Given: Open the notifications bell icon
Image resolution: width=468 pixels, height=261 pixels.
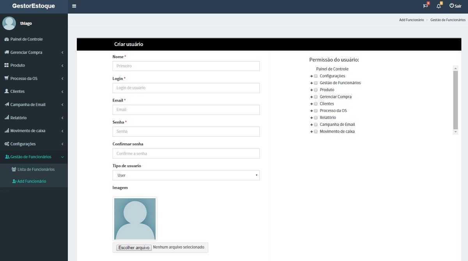Looking at the screenshot, I should [439, 6].
